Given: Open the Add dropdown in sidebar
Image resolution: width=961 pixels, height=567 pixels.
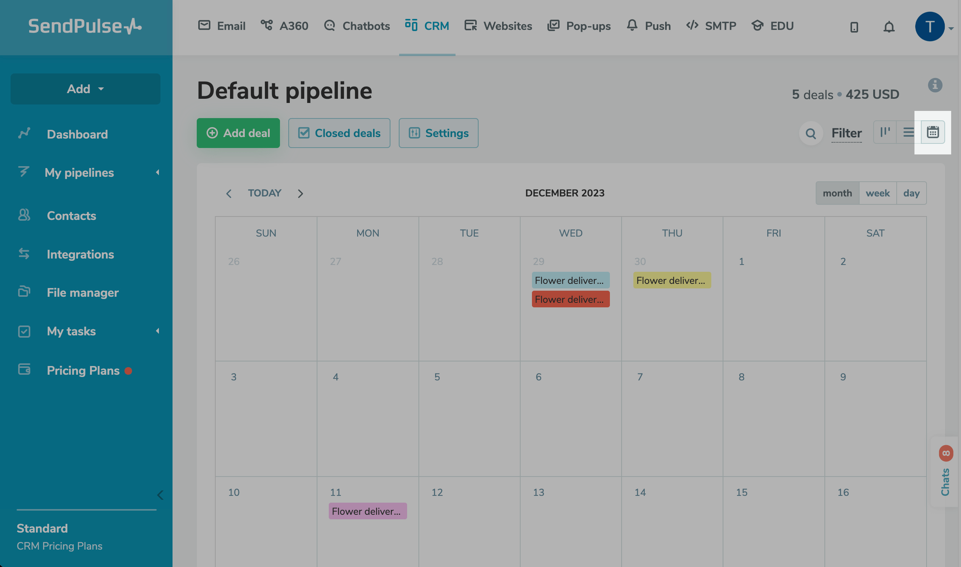Looking at the screenshot, I should [85, 89].
